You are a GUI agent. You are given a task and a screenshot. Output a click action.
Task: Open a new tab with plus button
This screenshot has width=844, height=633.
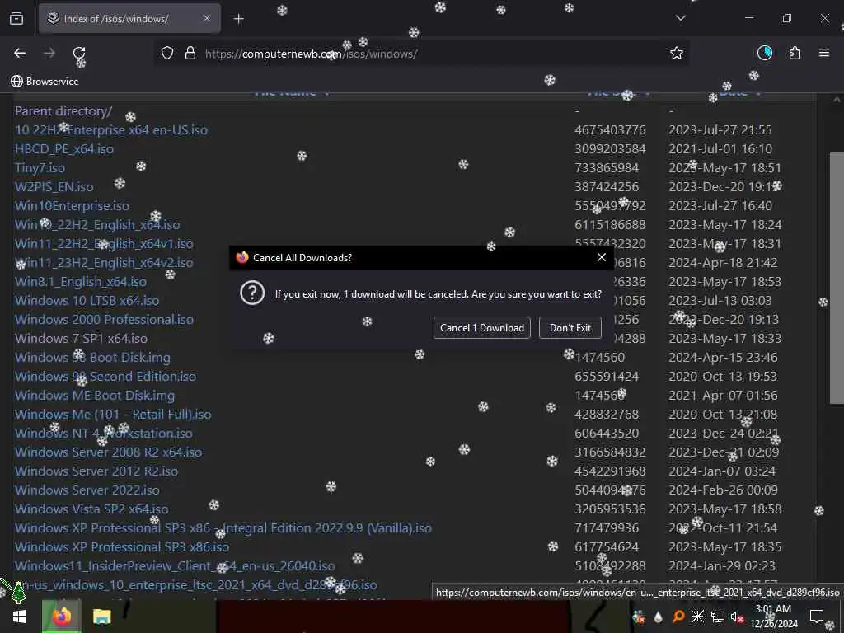(239, 19)
